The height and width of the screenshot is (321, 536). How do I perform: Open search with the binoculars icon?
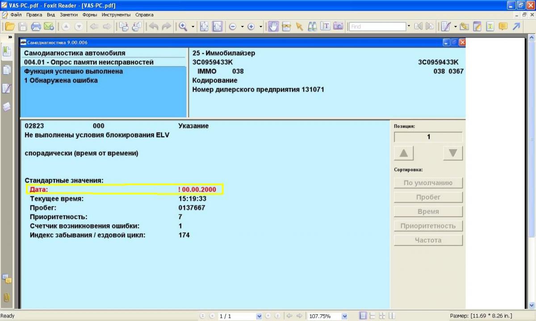(313, 26)
